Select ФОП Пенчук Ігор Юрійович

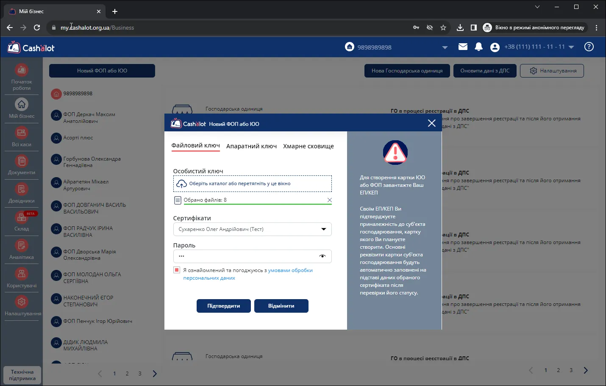pos(91,321)
